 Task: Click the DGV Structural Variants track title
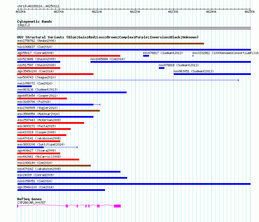point(108,37)
